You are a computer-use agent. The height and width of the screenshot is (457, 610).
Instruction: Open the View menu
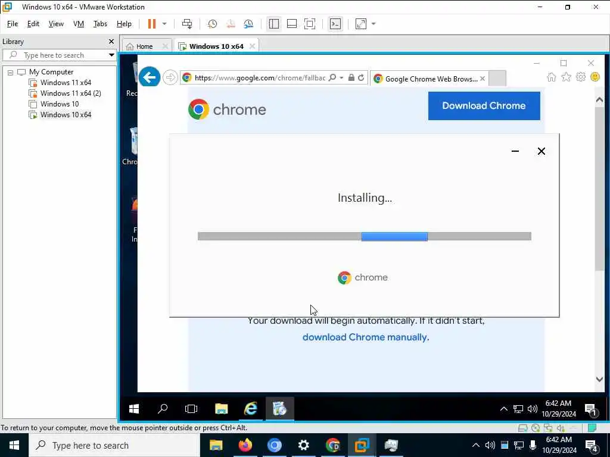[x=56, y=24]
